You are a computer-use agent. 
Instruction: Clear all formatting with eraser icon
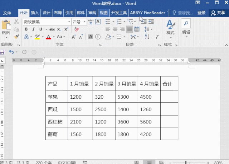point(77,29)
